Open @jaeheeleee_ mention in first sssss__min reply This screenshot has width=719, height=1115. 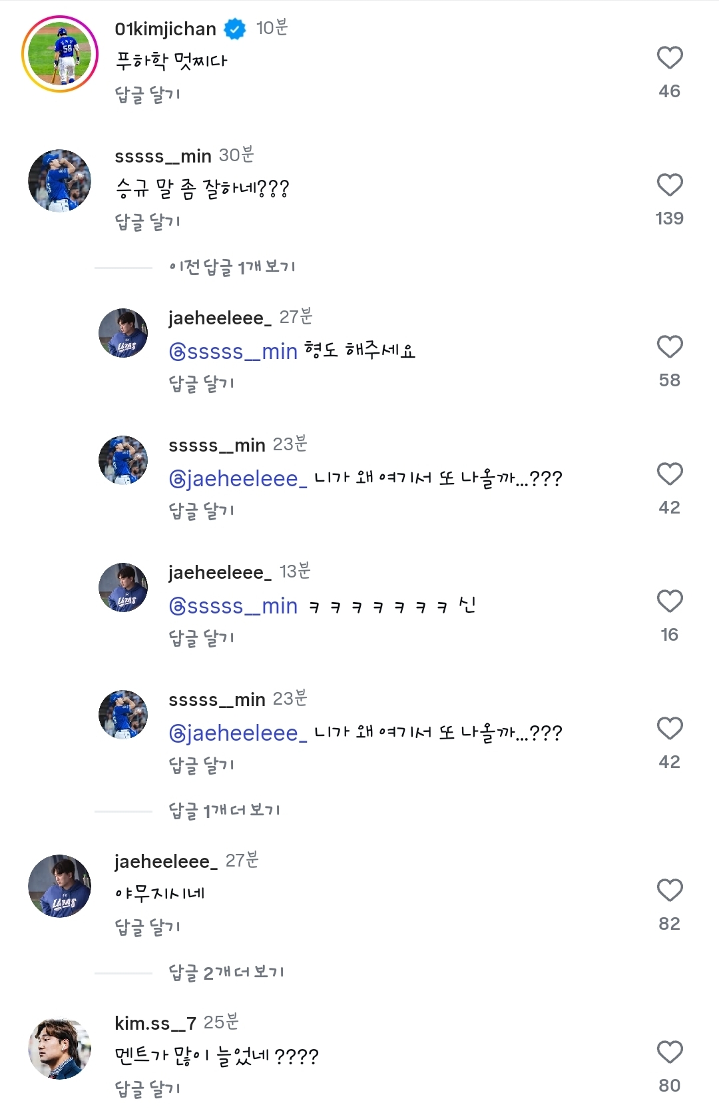(x=238, y=478)
